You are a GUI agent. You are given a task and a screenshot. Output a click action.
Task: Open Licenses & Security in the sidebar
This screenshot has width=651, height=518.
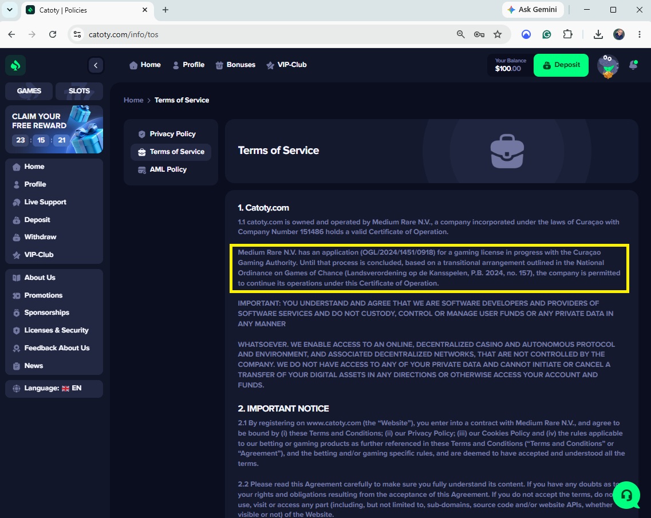click(54, 330)
